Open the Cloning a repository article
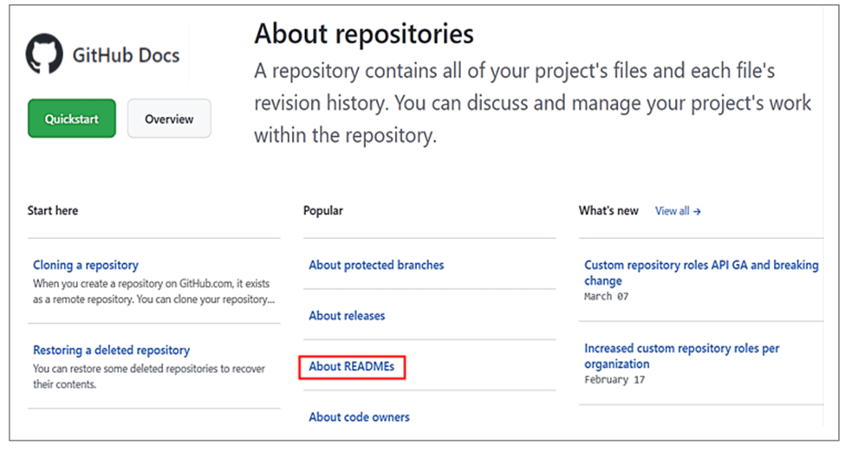 (85, 265)
